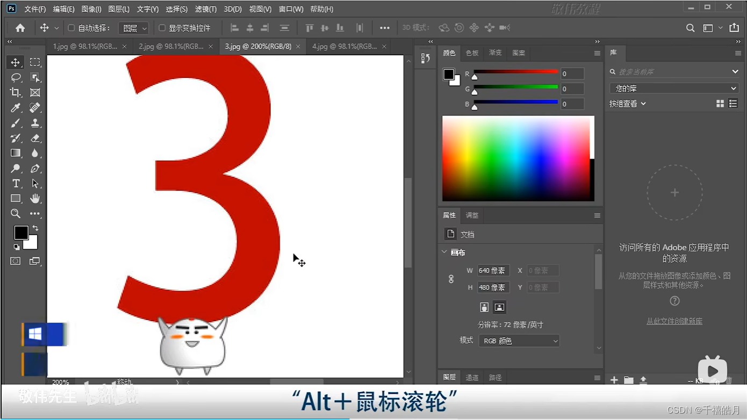Click the align options ellipsis button

tap(385, 28)
